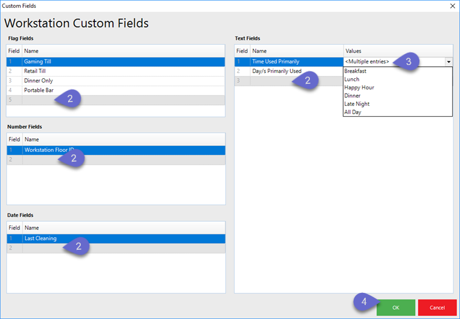Select All Day in the dropdown list

(x=353, y=112)
